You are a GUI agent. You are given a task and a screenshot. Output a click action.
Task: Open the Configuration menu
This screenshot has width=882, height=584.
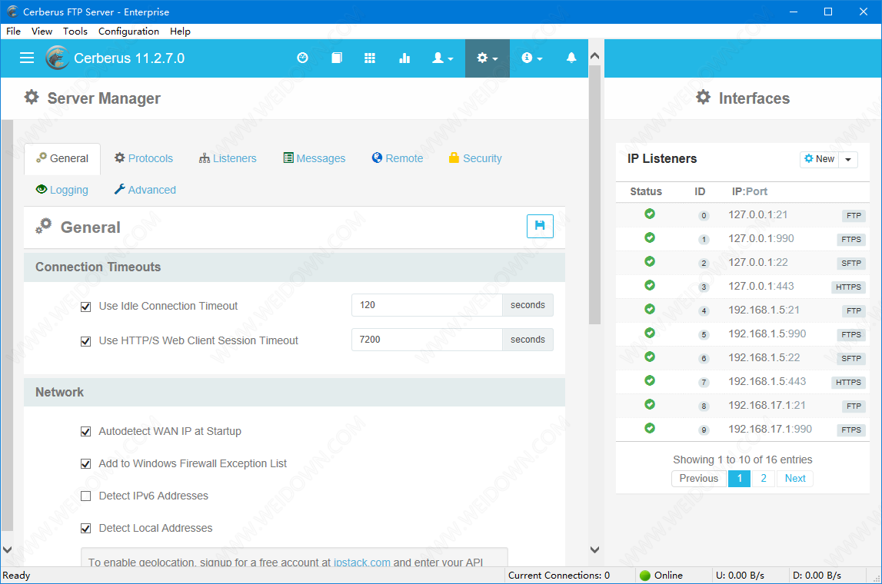tap(128, 31)
